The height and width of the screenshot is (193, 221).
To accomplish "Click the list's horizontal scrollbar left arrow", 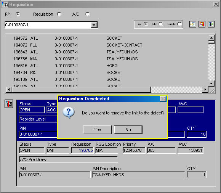I will pyautogui.click(x=9, y=90).
